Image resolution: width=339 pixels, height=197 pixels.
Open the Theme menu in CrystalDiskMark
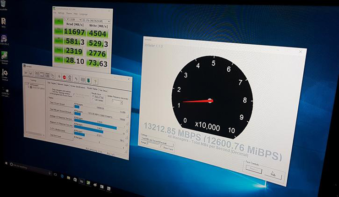tap(69, 13)
